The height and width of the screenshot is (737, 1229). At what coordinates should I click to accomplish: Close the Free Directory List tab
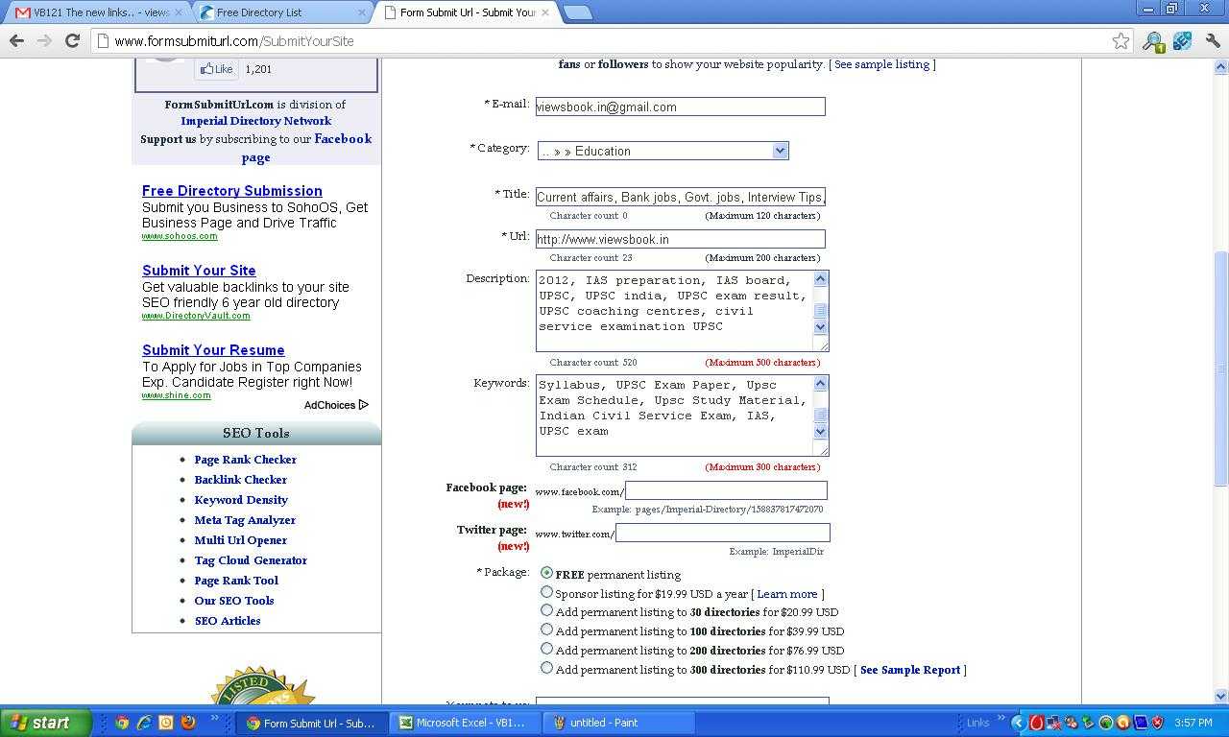point(361,12)
